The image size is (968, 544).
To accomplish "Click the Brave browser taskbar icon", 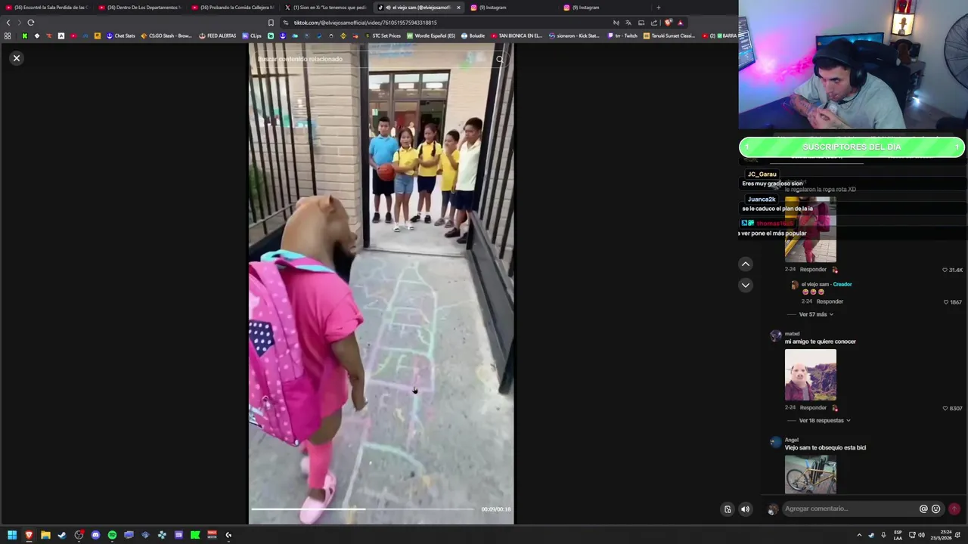I will (29, 535).
